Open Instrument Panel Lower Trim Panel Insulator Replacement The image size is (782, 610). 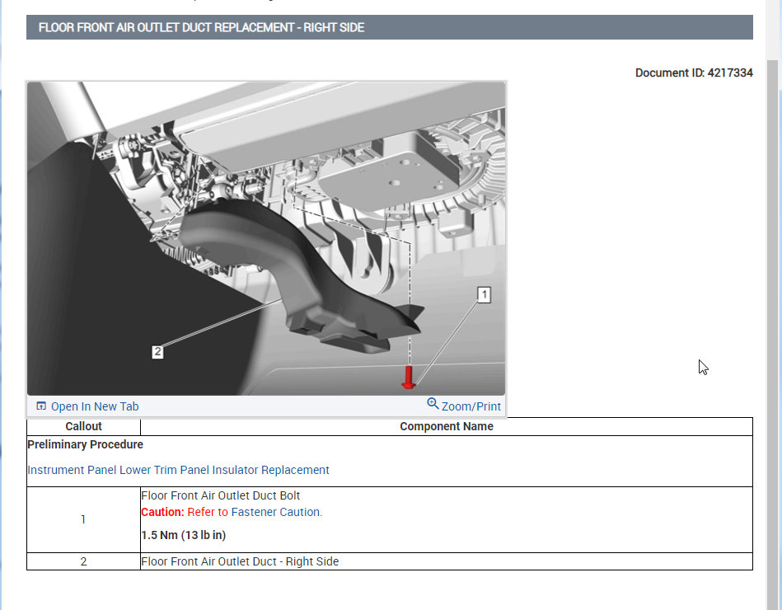pyautogui.click(x=178, y=470)
